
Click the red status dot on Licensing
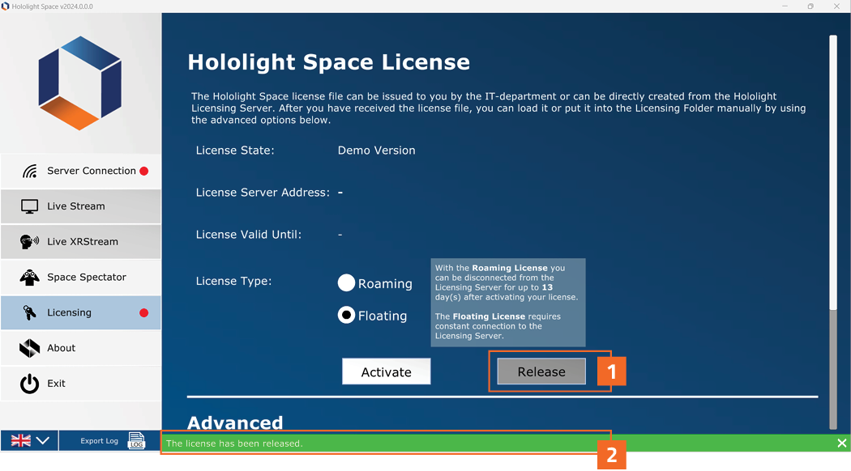[143, 312]
